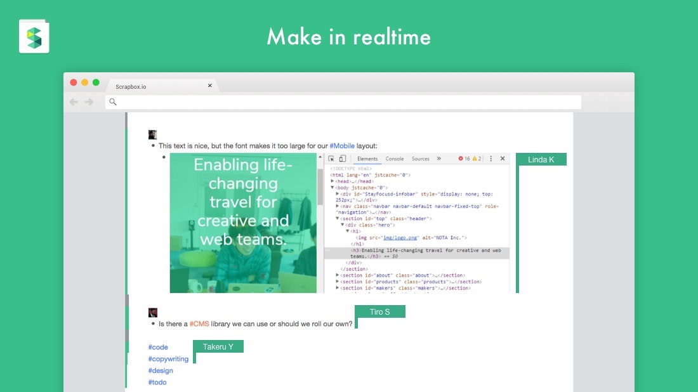Switch to the Console DevTools tab
698x392 pixels.
(395, 159)
